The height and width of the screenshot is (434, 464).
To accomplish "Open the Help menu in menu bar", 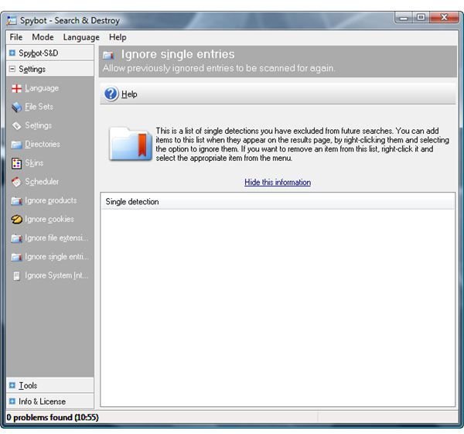I will click(x=118, y=37).
